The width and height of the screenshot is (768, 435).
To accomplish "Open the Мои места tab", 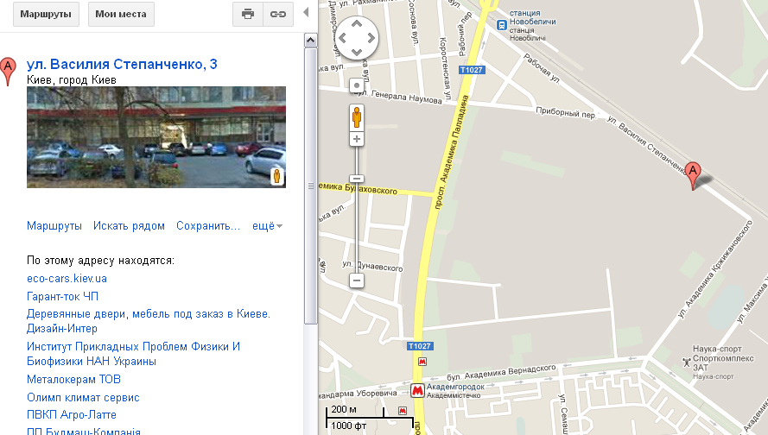I will click(x=121, y=14).
